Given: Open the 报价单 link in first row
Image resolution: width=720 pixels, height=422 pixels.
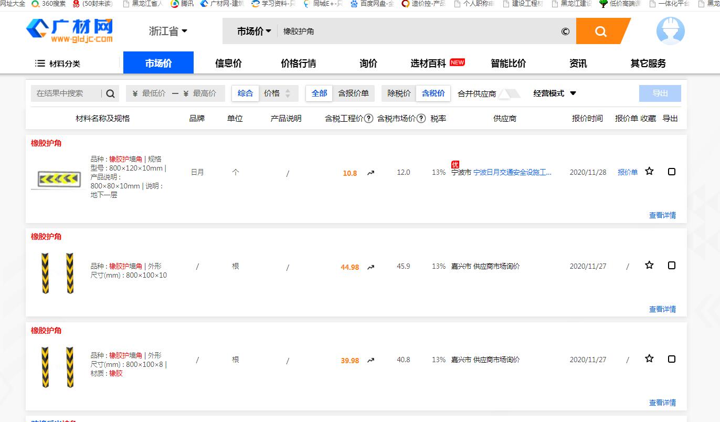Looking at the screenshot, I should click(x=628, y=172).
